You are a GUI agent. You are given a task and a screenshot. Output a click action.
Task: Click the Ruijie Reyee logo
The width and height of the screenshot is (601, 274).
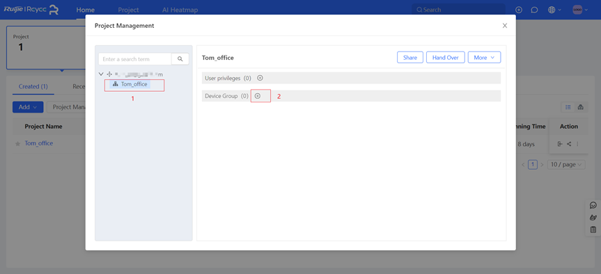(31, 10)
